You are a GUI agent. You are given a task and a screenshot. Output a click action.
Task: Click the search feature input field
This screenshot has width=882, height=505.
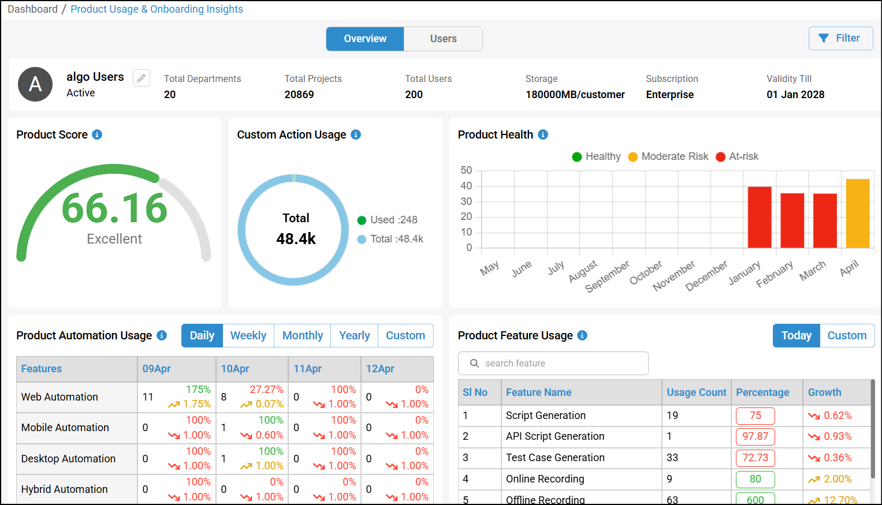coord(553,363)
